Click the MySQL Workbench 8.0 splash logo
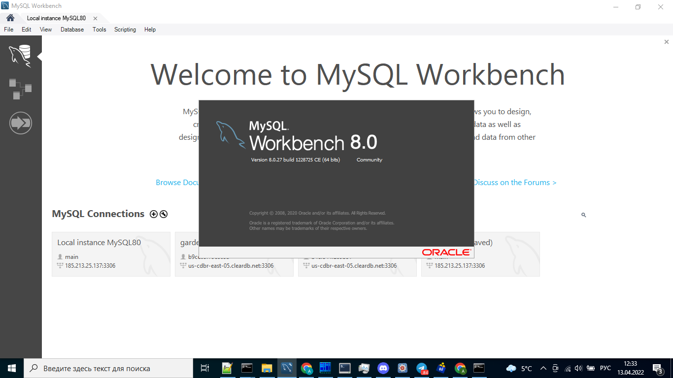The height and width of the screenshot is (378, 673). (x=297, y=135)
